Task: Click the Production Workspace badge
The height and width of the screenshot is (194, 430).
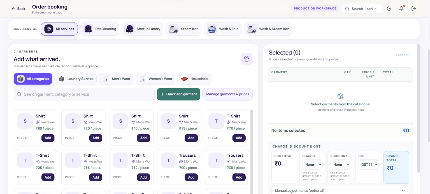Action: [x=315, y=8]
